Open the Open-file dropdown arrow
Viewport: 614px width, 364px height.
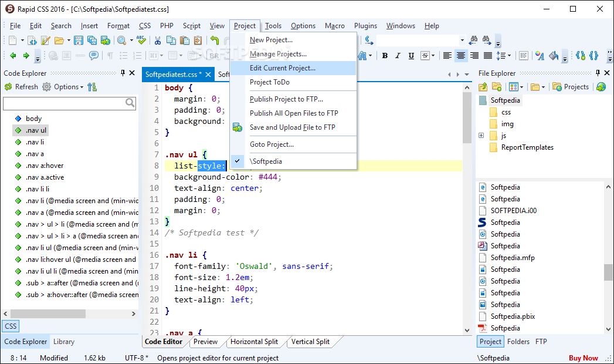pyautogui.click(x=69, y=41)
